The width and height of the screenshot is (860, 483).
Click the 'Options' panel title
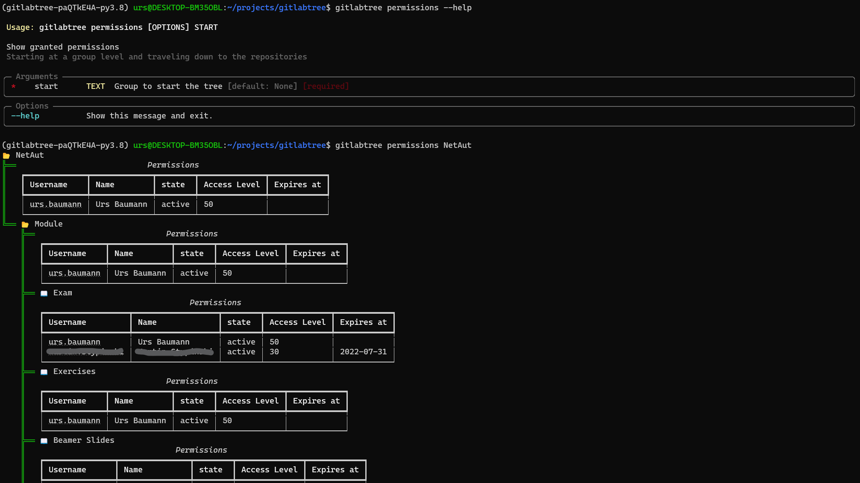click(32, 106)
